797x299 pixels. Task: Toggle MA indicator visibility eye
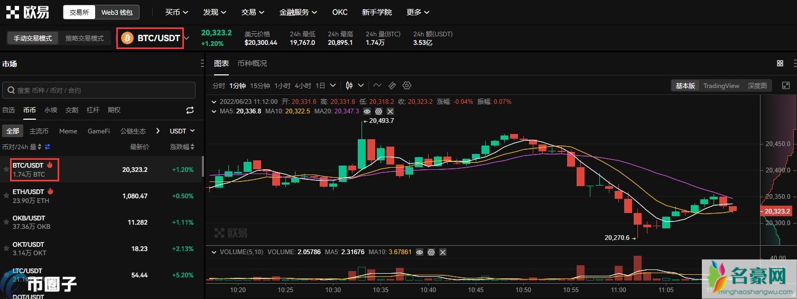367,111
